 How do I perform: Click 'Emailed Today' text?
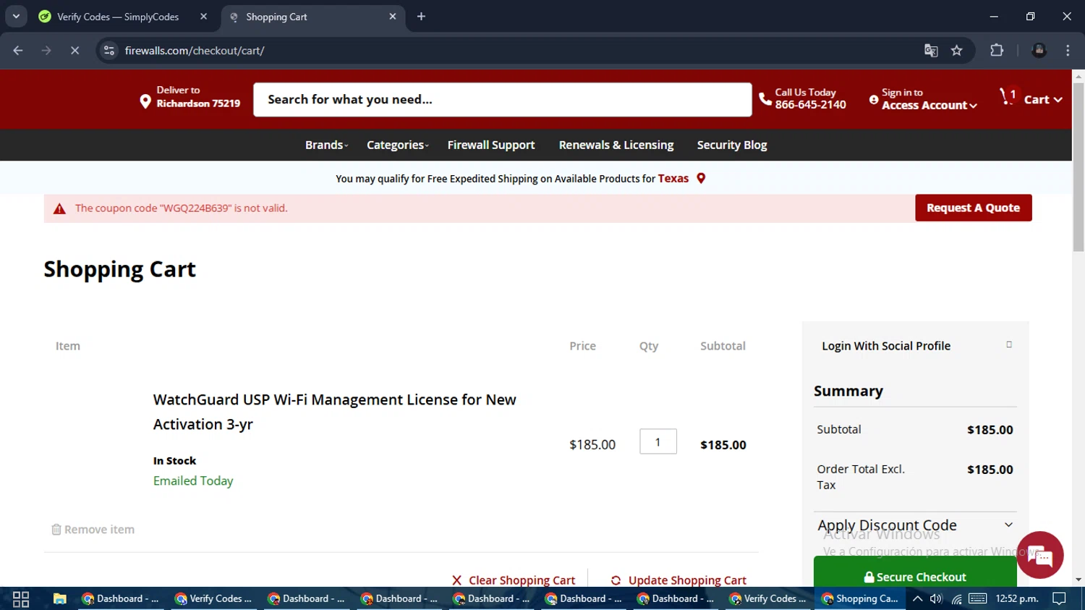click(193, 480)
